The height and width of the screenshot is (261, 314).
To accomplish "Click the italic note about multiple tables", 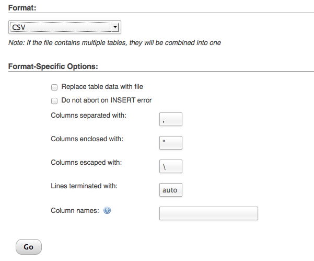I will tap(114, 43).
